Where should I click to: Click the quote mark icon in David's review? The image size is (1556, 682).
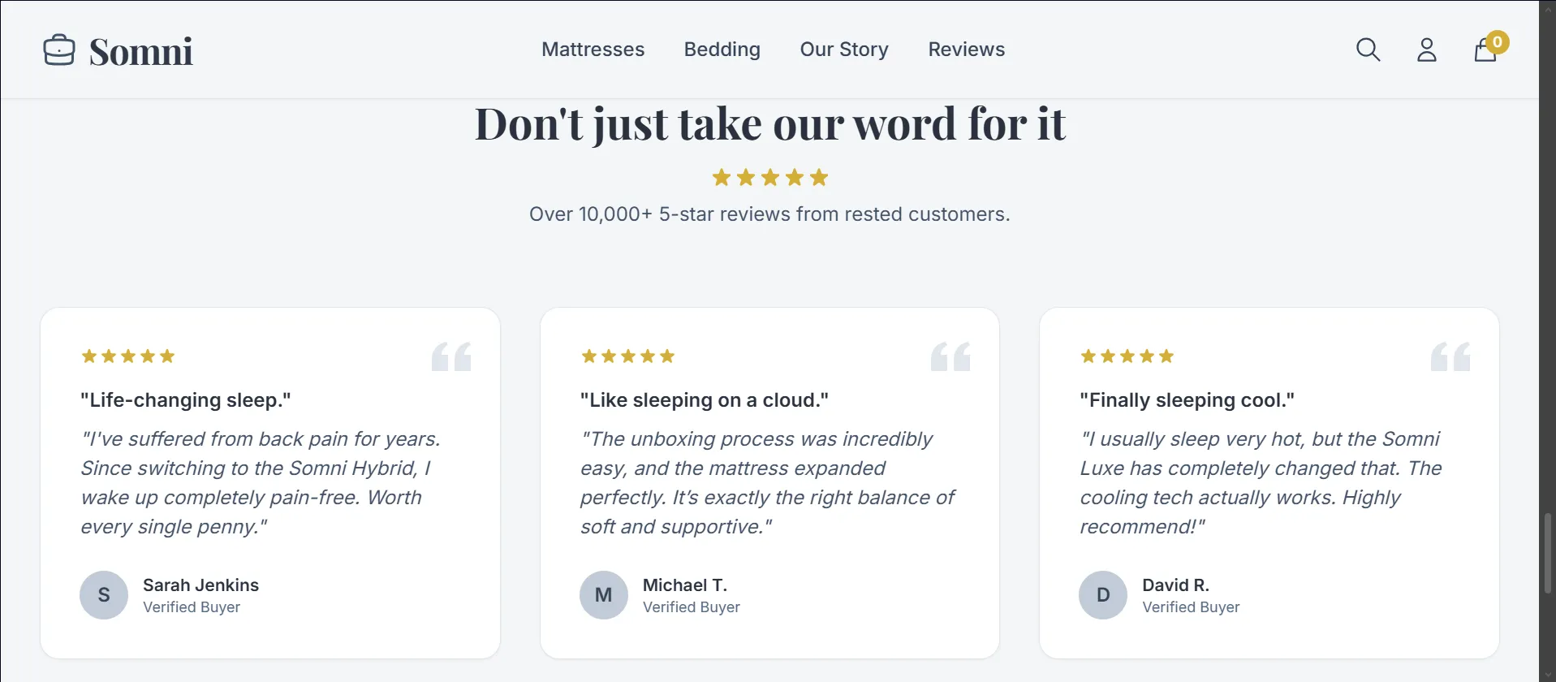[x=1450, y=356]
